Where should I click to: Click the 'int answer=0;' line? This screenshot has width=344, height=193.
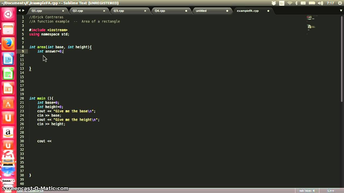(x=50, y=51)
